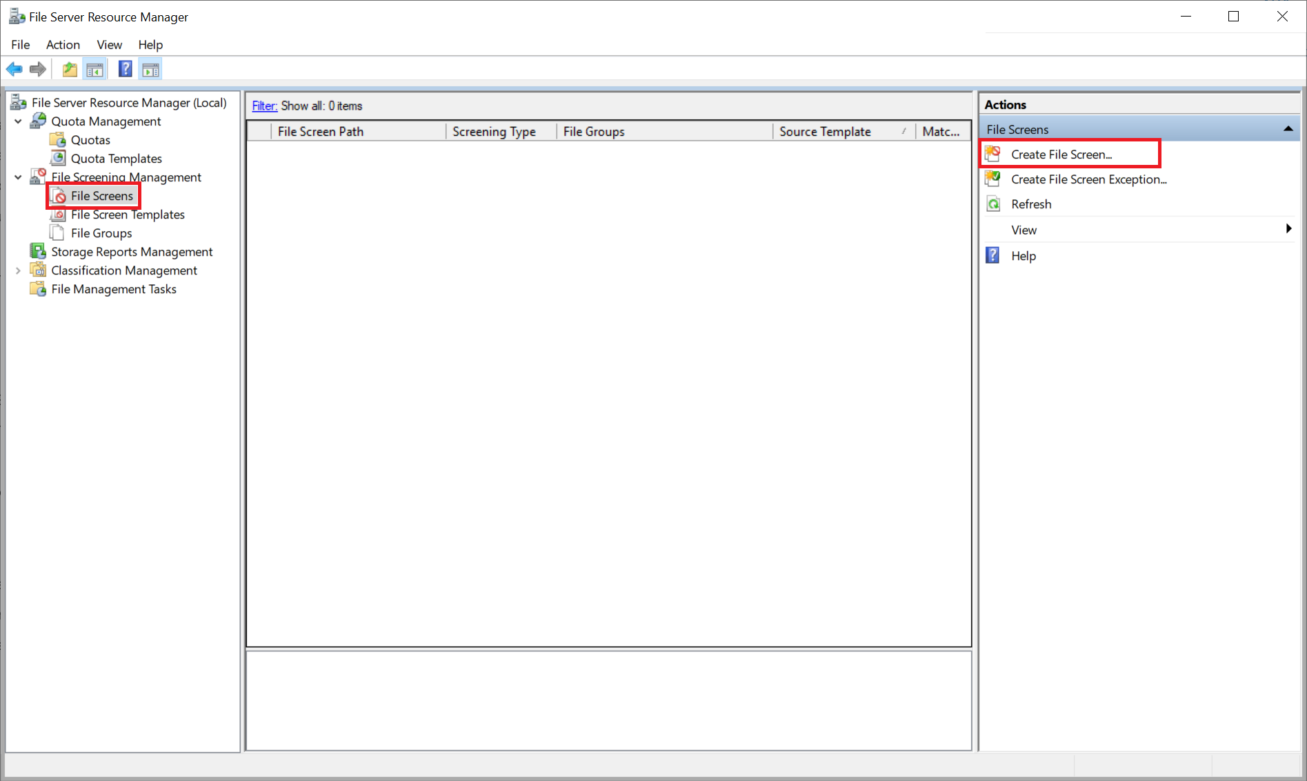The height and width of the screenshot is (781, 1307).
Task: Select File Screens in the tree
Action: 102,196
